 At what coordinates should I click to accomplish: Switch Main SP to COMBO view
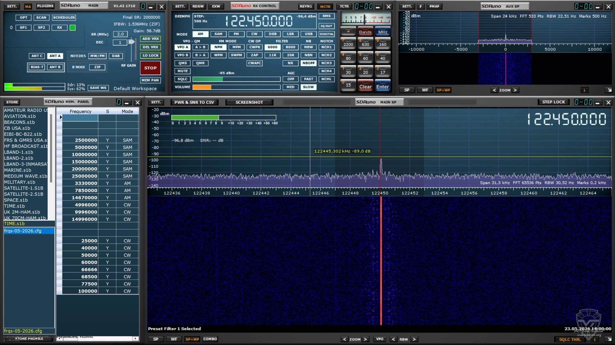tap(210, 339)
